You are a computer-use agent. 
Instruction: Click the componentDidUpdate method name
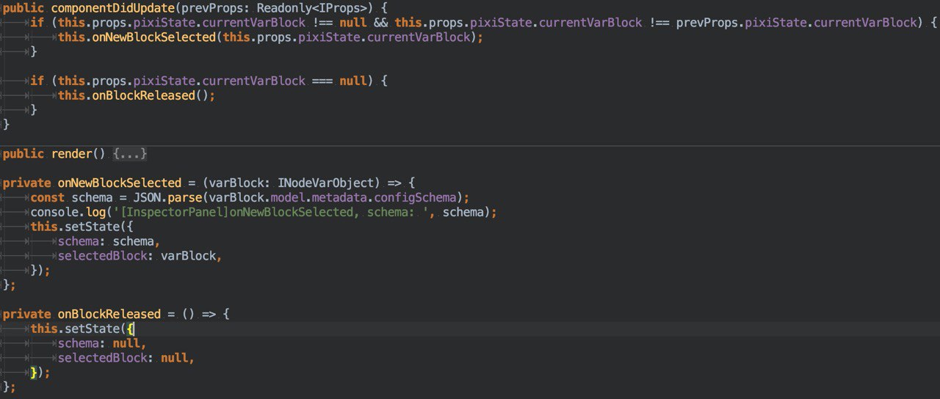(x=112, y=7)
